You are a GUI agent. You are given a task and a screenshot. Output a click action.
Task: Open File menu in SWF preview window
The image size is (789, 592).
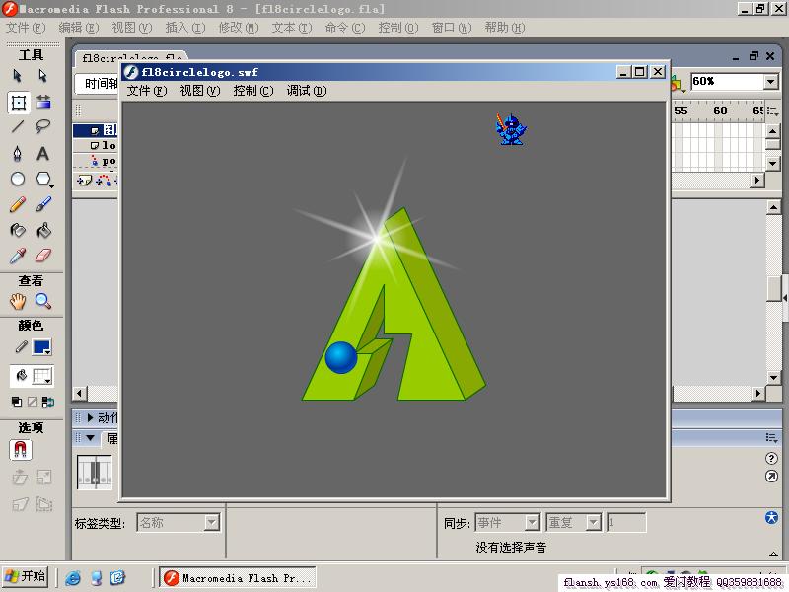click(x=146, y=91)
